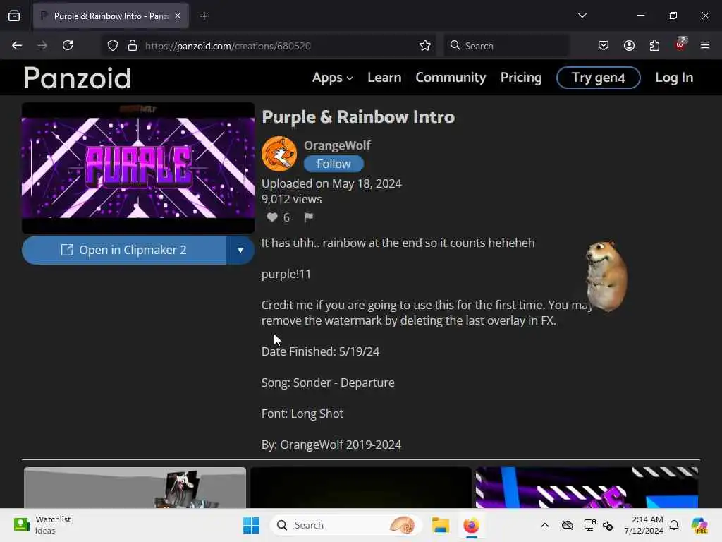Click the display cast tray icon
722x542 pixels.
tap(589, 525)
